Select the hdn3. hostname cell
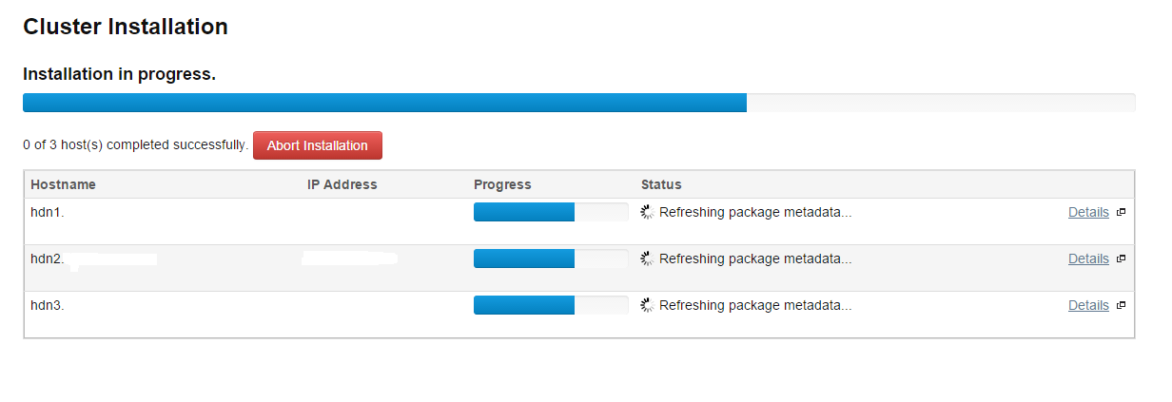The width and height of the screenshot is (1172, 402). click(x=48, y=305)
